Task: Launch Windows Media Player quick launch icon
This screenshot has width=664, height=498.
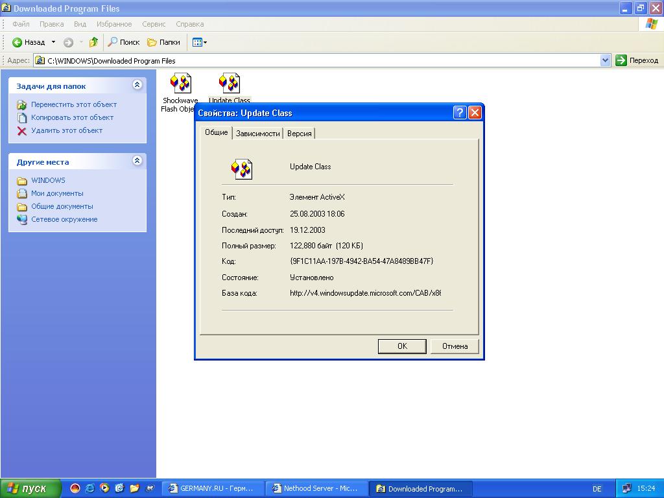Action: 104,488
